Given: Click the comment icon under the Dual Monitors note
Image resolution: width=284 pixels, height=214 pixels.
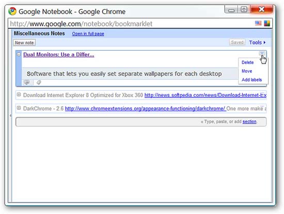Looking at the screenshot, I should (27, 83).
